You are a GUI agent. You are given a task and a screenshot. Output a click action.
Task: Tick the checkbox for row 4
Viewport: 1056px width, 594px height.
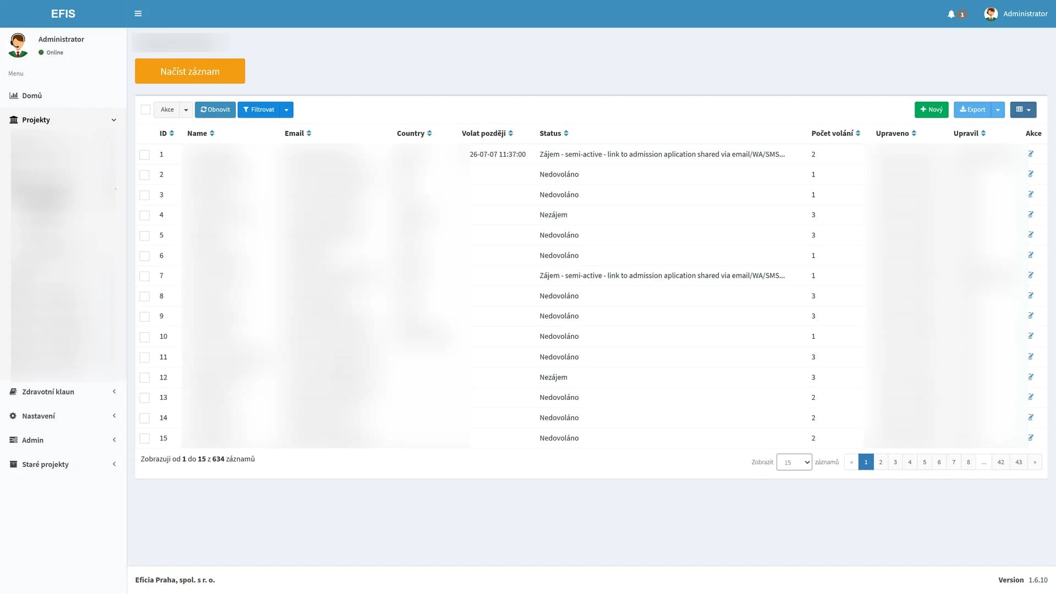tap(145, 215)
